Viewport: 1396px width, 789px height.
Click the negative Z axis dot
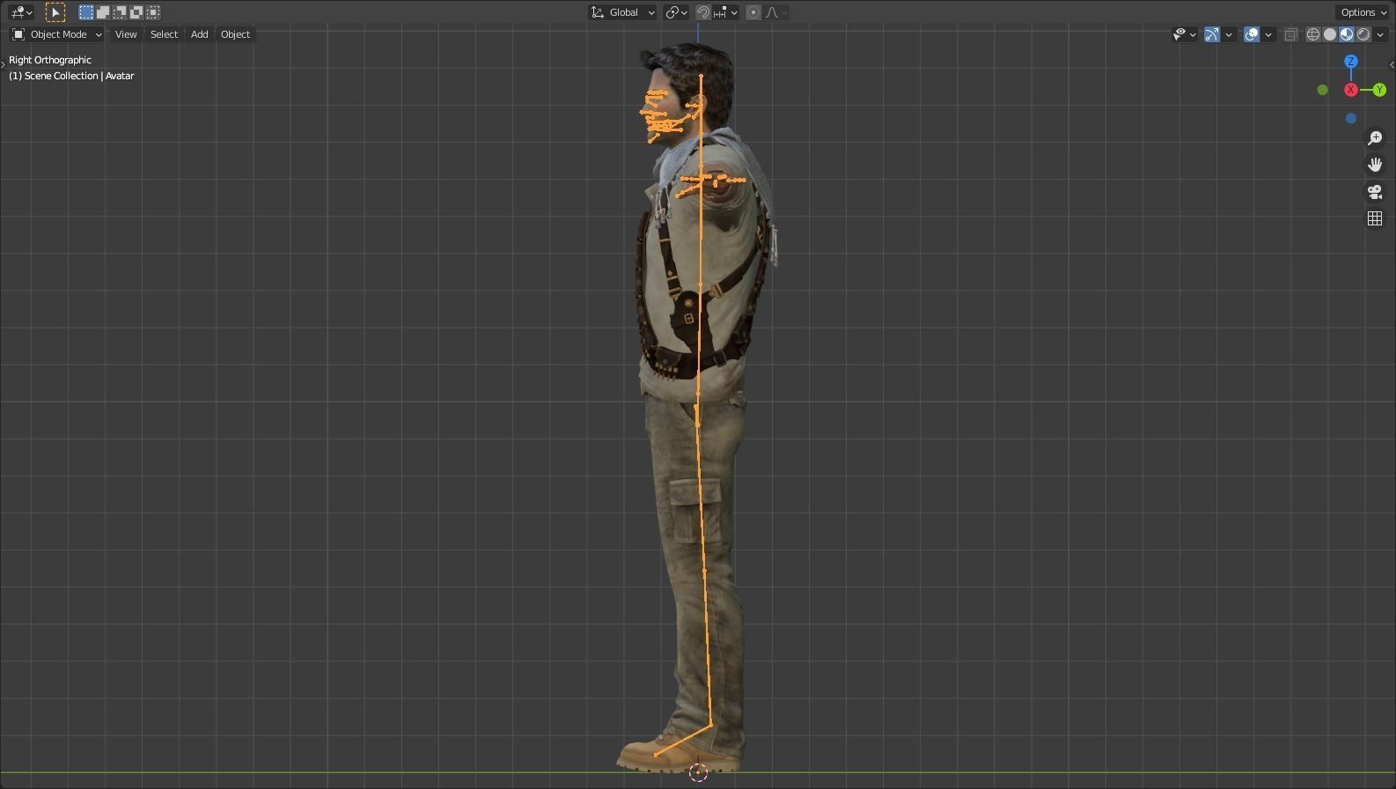[x=1351, y=118]
